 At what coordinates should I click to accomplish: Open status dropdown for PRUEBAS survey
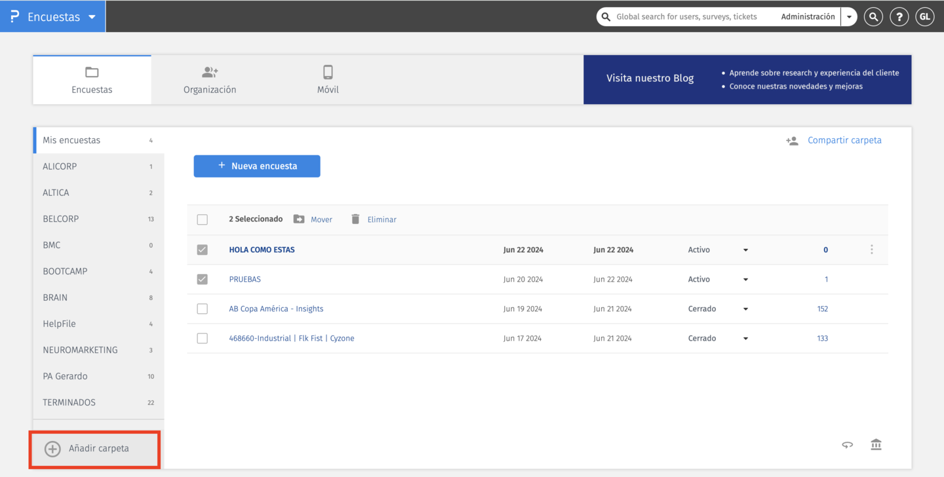click(x=745, y=280)
